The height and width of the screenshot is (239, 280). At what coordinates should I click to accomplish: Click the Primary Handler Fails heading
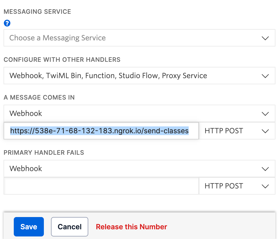pos(44,153)
